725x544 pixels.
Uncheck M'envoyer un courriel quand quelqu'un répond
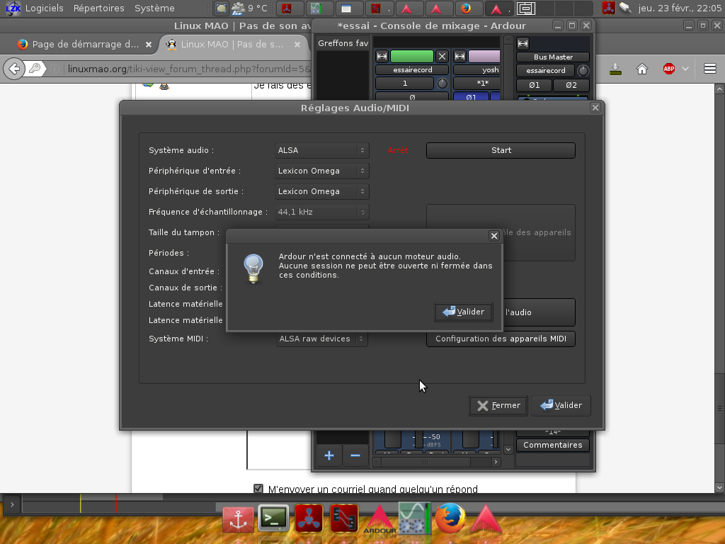(258, 489)
